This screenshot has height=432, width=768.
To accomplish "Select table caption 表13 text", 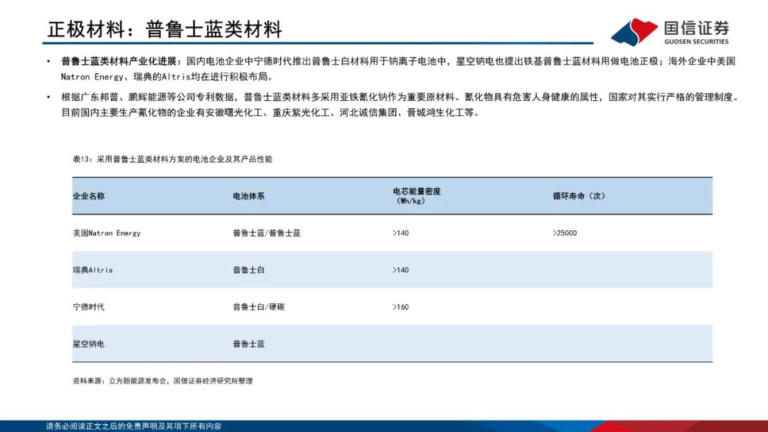I will (172, 159).
